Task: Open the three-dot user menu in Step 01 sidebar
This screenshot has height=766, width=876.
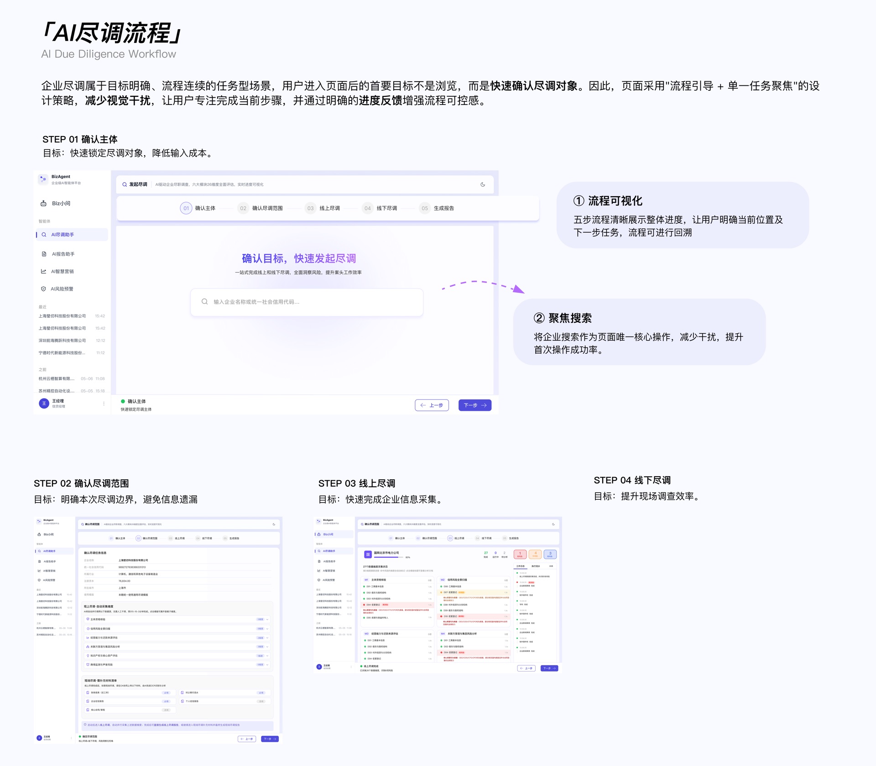Action: (104, 404)
